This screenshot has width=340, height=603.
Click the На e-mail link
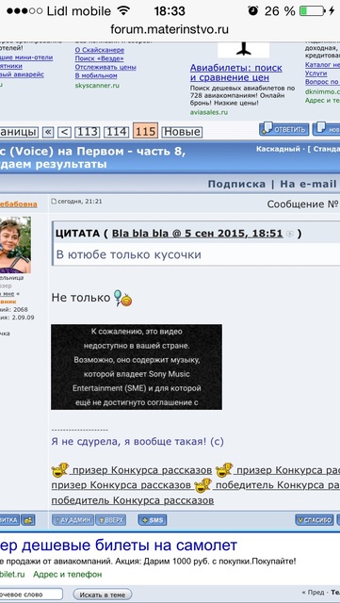tap(308, 184)
